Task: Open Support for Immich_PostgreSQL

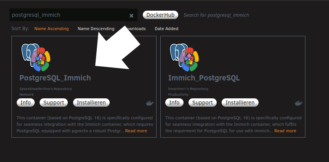Action: (203, 103)
